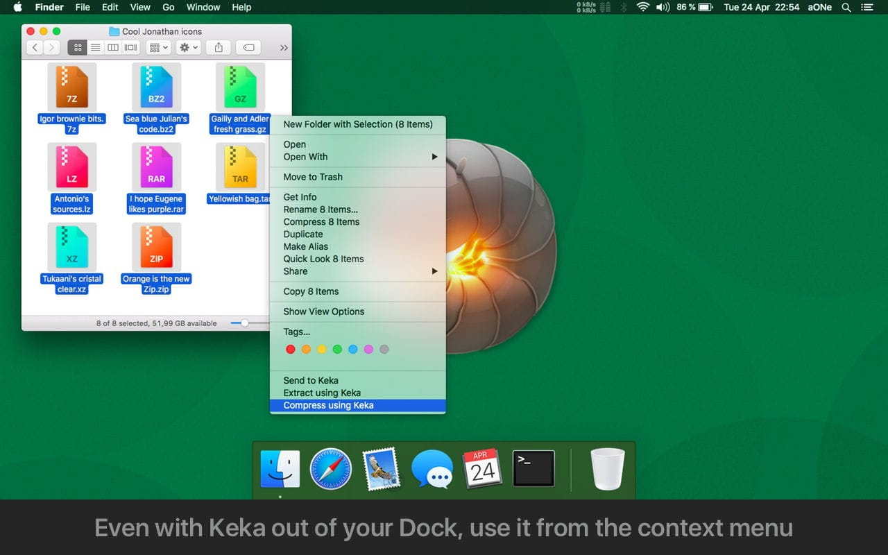Screen dimensions: 888x555
Task: Apply the red tag color
Action: pyautogui.click(x=291, y=350)
